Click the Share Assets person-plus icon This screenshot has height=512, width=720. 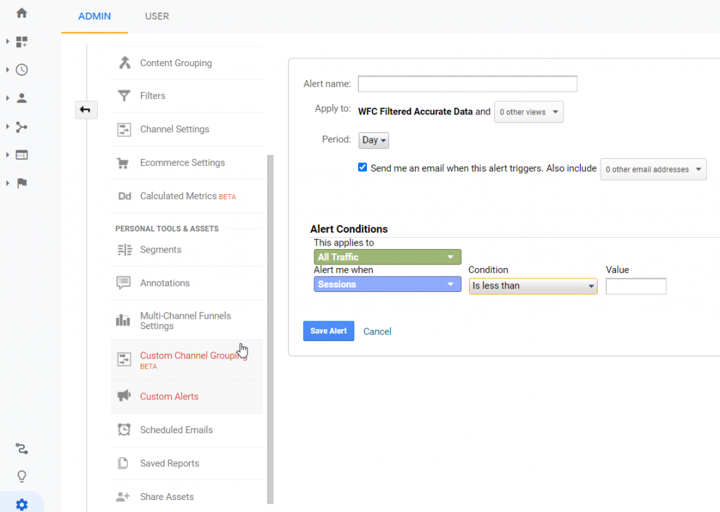pyautogui.click(x=123, y=497)
